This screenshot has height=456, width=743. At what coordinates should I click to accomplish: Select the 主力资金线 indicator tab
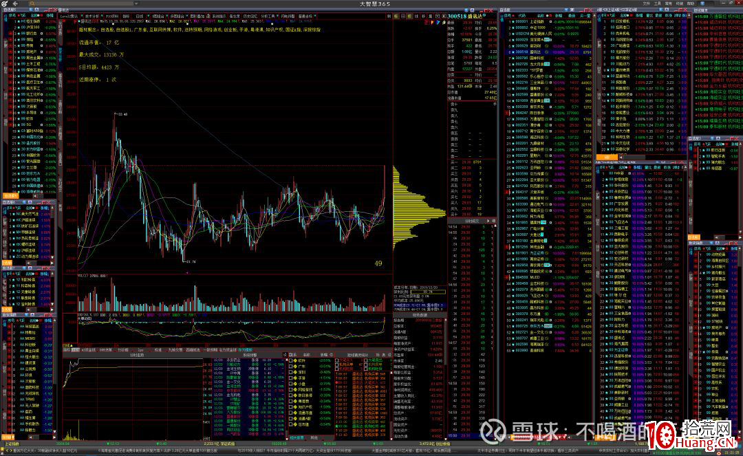[x=228, y=349]
